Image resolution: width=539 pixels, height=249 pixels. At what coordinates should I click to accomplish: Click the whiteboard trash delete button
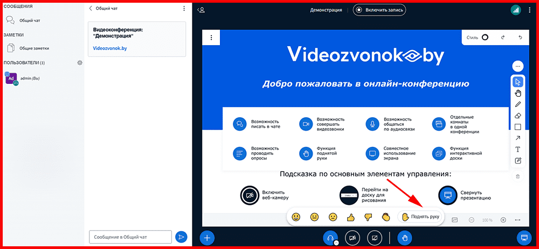coord(517,176)
